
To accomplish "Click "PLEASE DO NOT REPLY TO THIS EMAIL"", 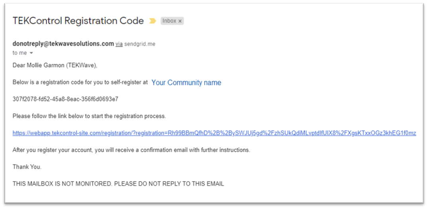I will (x=169, y=184).
